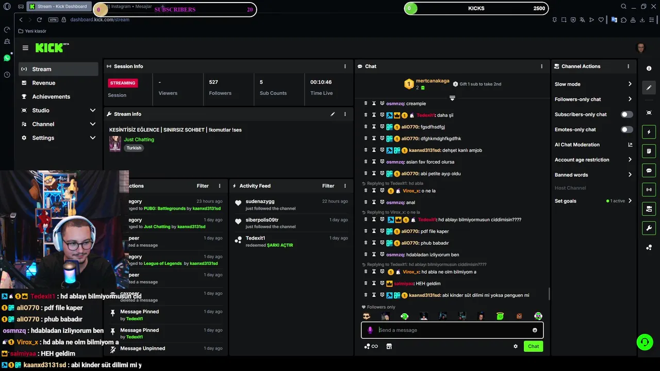
Task: Open Session Info options menu
Action: pyautogui.click(x=345, y=66)
